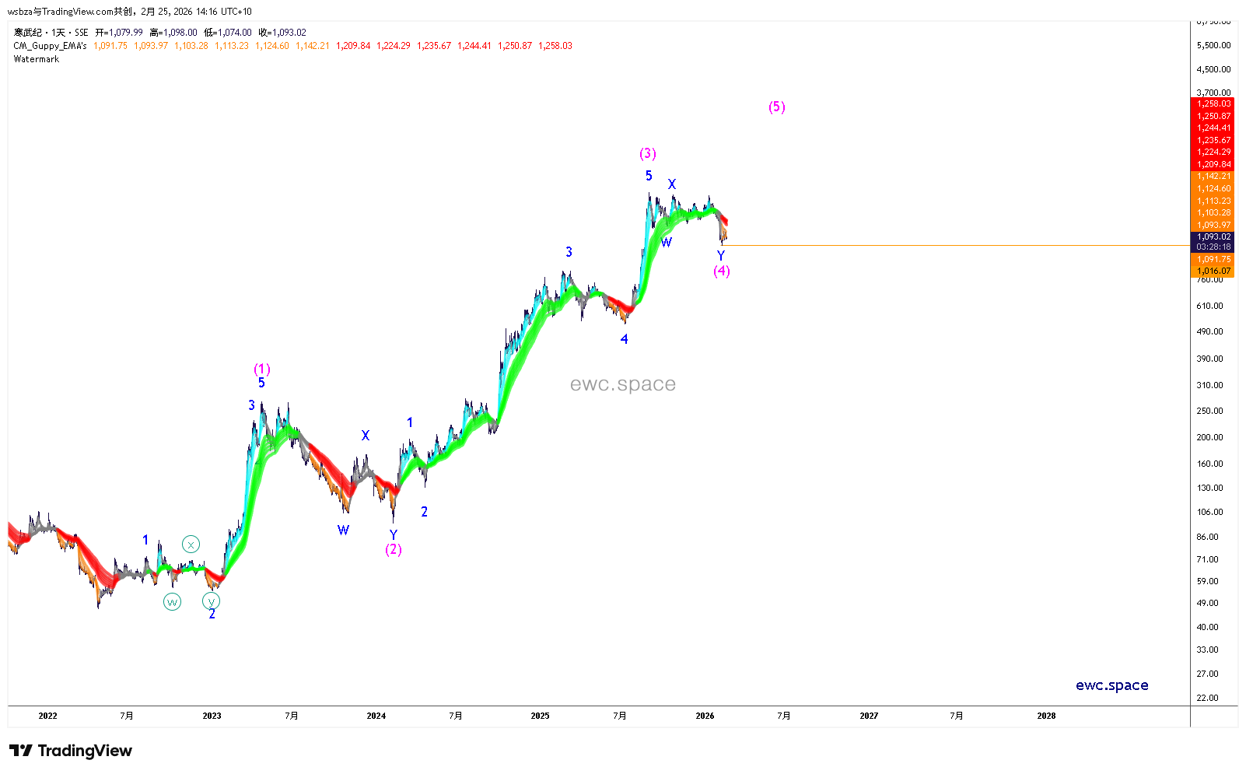
Task: Click the current price label 1,093.02
Action: pos(1213,236)
